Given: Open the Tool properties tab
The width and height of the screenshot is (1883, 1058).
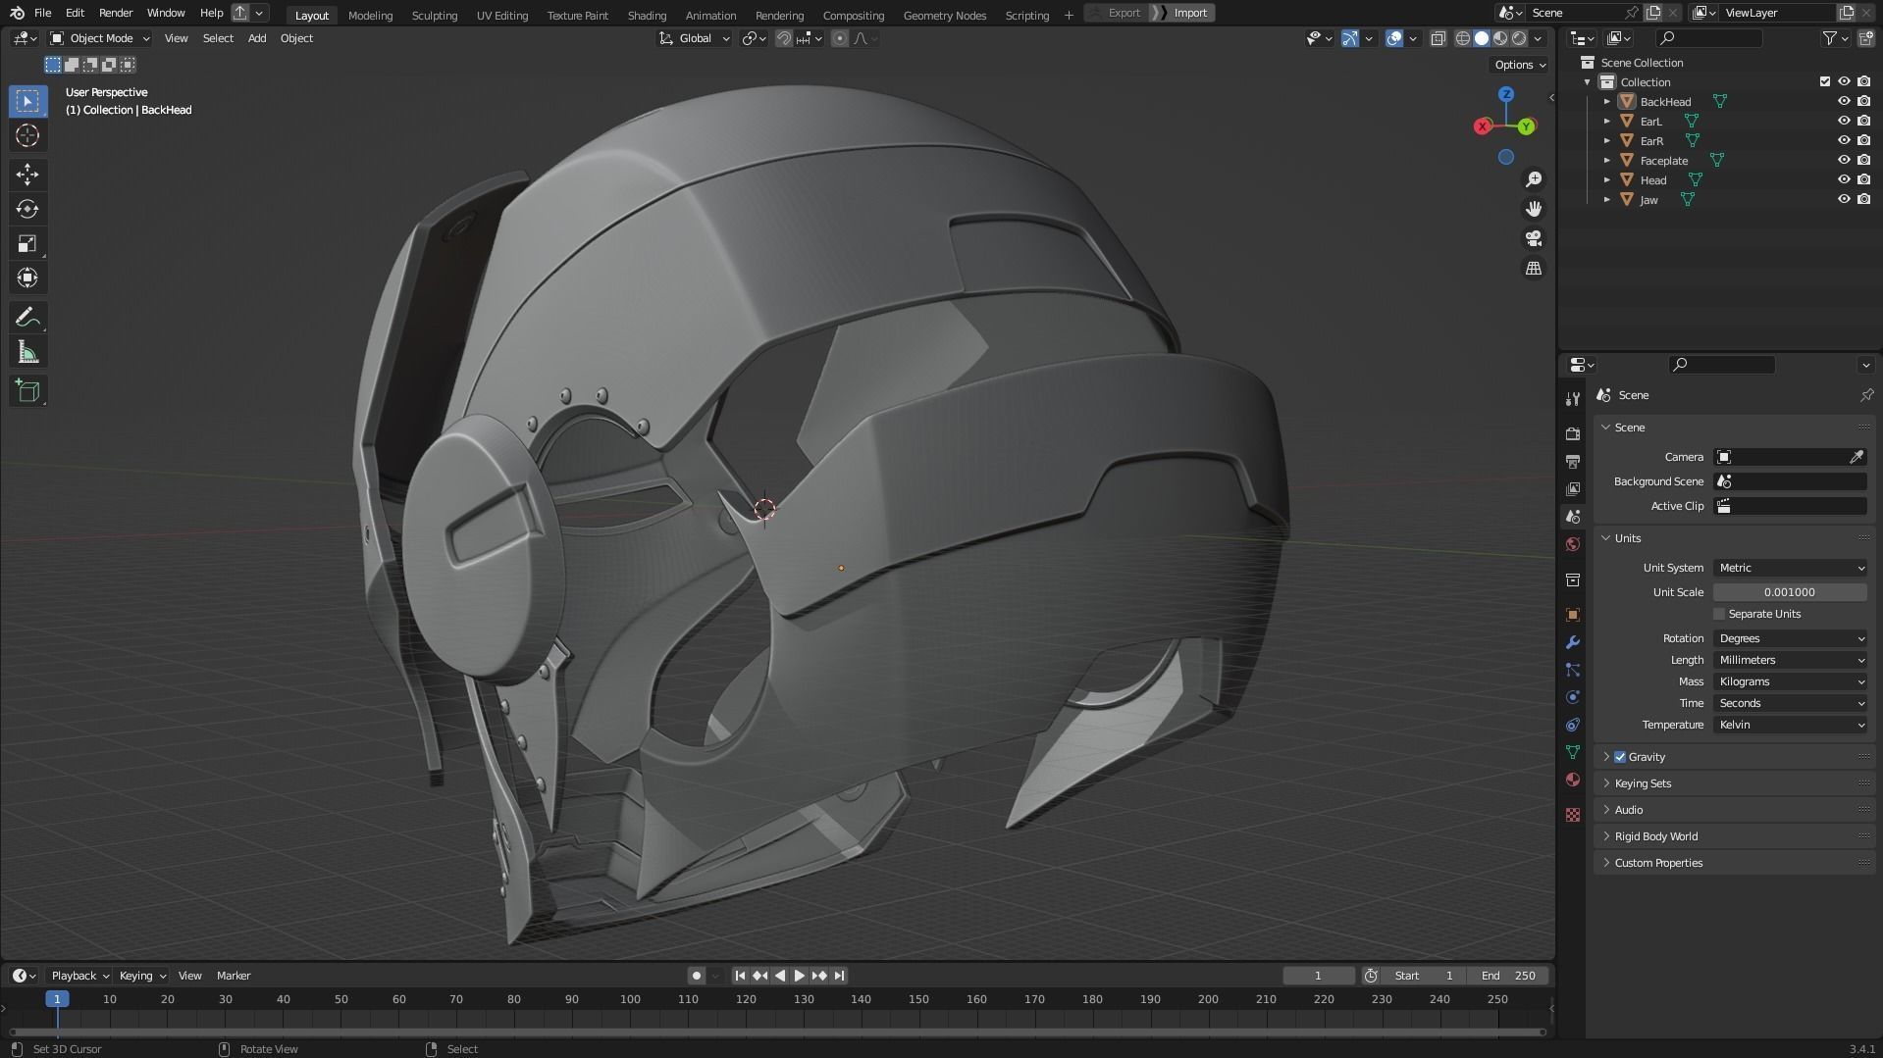Looking at the screenshot, I should (1573, 398).
